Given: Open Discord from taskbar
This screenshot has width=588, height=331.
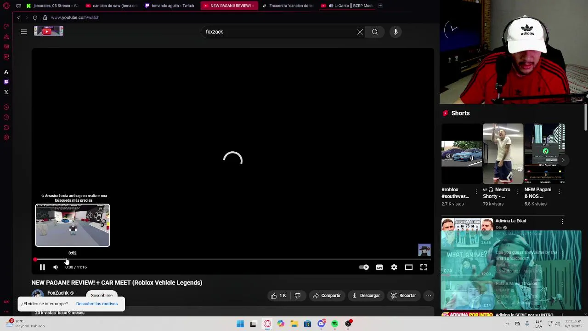Looking at the screenshot, I should (321, 324).
